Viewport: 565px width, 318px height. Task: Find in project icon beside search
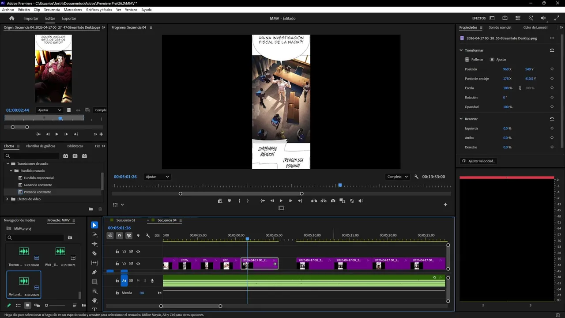tap(70, 238)
